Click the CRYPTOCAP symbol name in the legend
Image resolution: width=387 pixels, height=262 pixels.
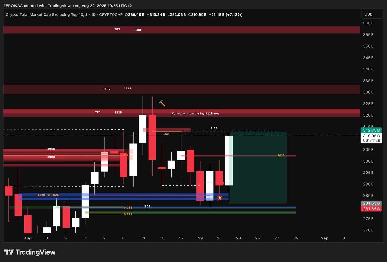(x=110, y=14)
